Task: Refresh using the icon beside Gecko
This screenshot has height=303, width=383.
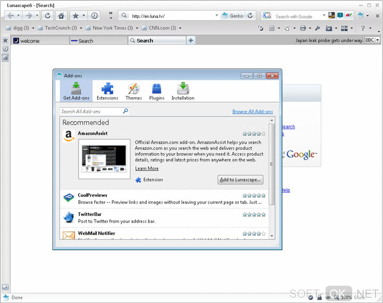Action: tap(250, 16)
